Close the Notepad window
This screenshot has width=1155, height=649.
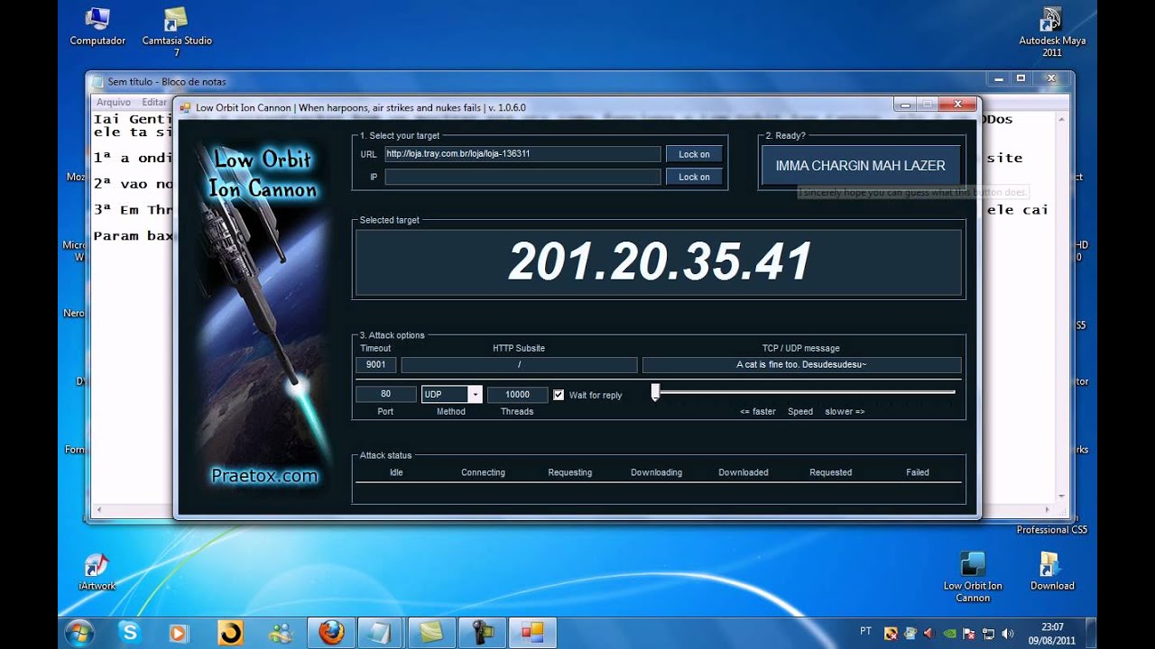click(1050, 78)
